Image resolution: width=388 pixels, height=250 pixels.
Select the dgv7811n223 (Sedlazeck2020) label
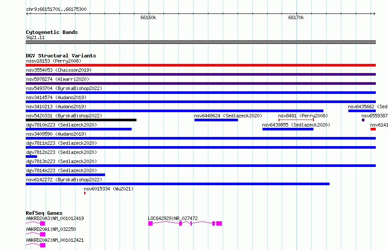61,143
